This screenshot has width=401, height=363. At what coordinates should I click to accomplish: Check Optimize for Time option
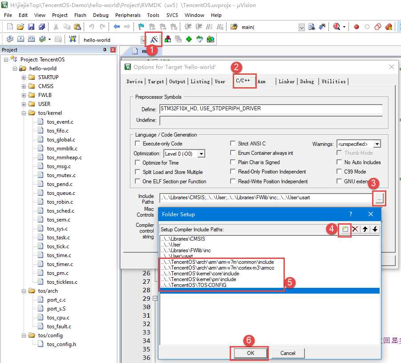(x=138, y=162)
